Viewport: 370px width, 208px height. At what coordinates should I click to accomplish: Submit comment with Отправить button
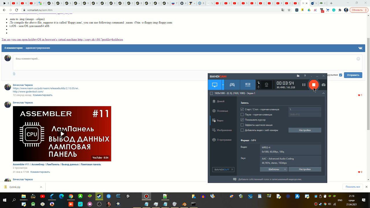tap(353, 75)
